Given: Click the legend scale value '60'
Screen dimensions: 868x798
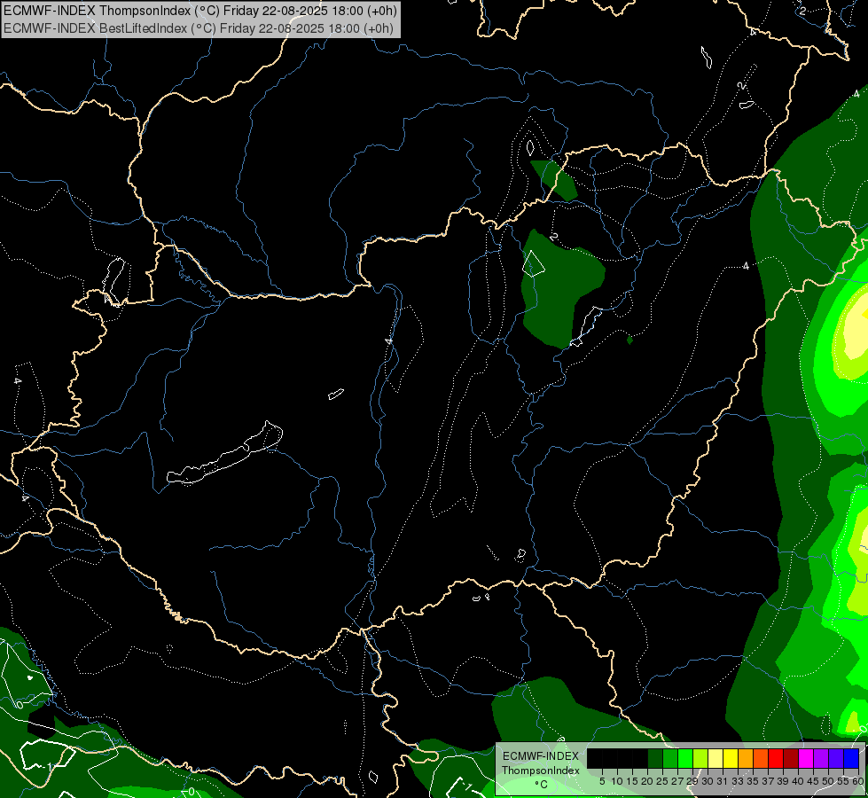Looking at the screenshot, I should click(858, 781).
